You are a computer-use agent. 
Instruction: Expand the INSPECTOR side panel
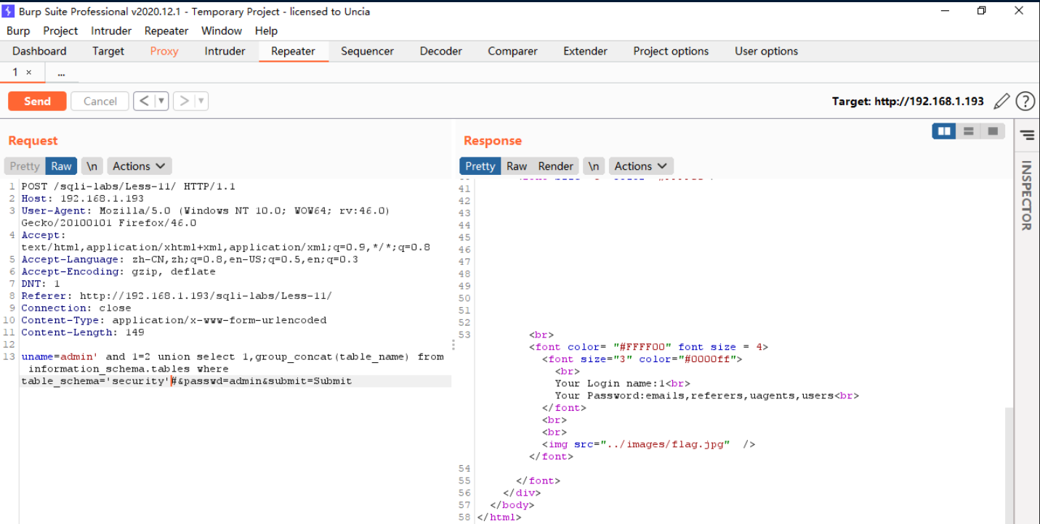point(1026,196)
